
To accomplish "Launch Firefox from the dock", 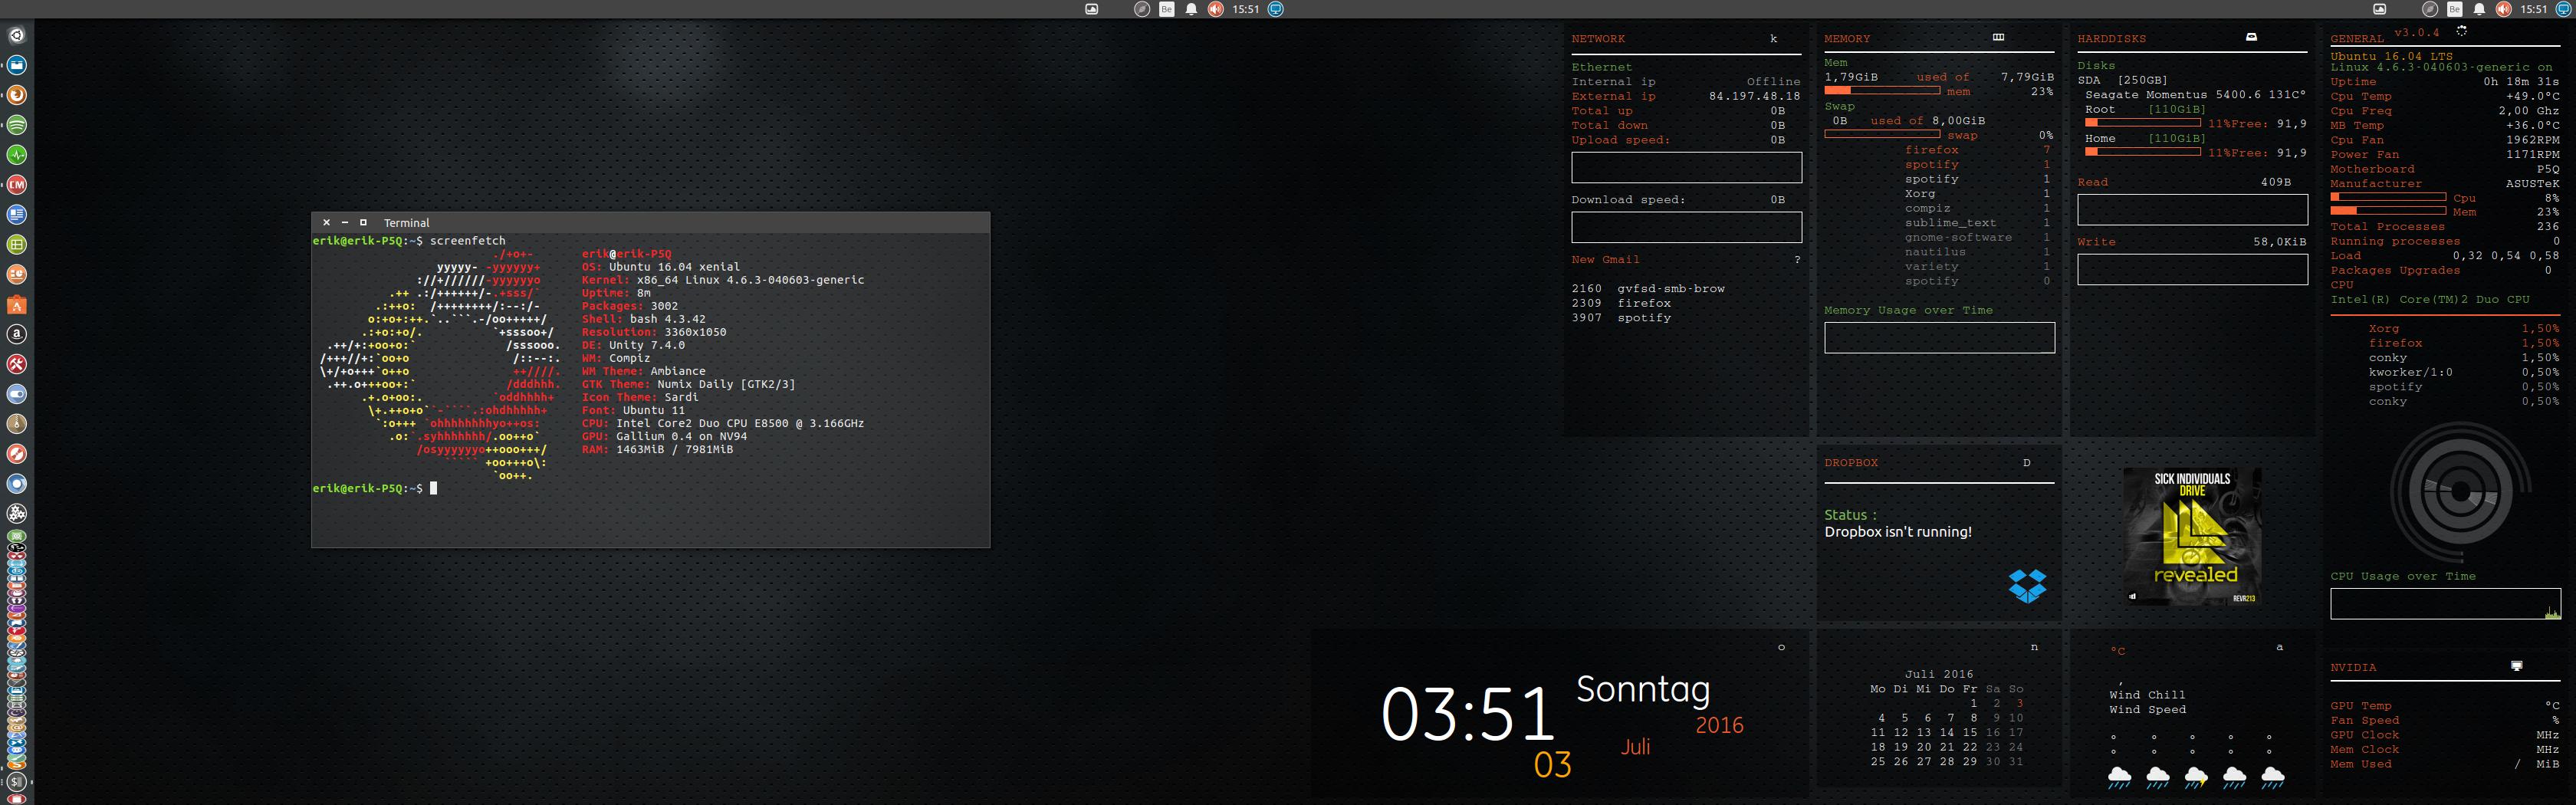I will click(17, 95).
